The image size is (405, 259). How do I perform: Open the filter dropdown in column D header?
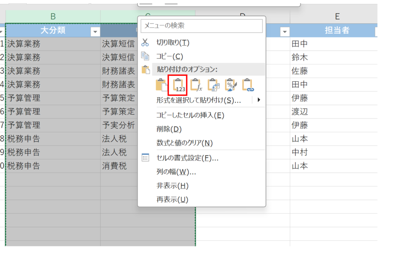point(284,32)
